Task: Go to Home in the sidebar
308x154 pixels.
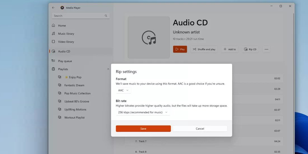Action: [x=81, y=25]
